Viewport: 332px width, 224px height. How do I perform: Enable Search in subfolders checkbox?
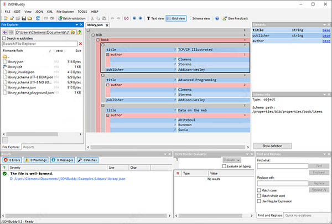4,38
